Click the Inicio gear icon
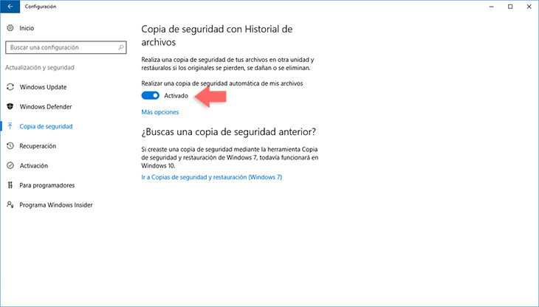This screenshot has height=307, width=539. click(x=10, y=28)
